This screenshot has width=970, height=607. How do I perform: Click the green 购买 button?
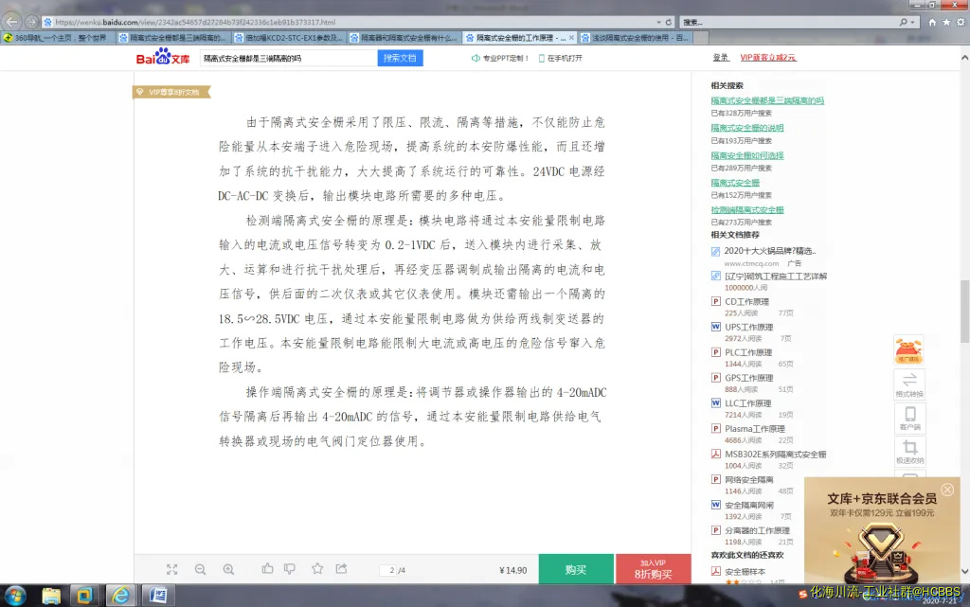click(576, 569)
